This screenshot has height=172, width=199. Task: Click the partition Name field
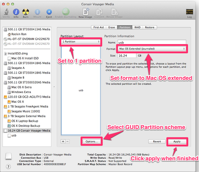152,42
